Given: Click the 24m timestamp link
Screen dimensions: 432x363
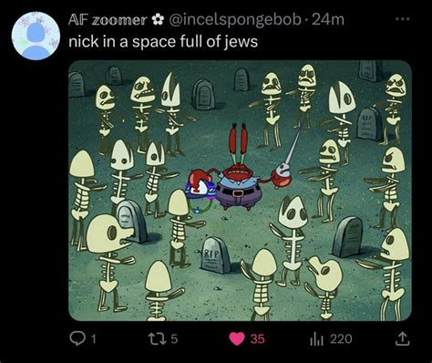Looking at the screenshot, I should [x=328, y=20].
